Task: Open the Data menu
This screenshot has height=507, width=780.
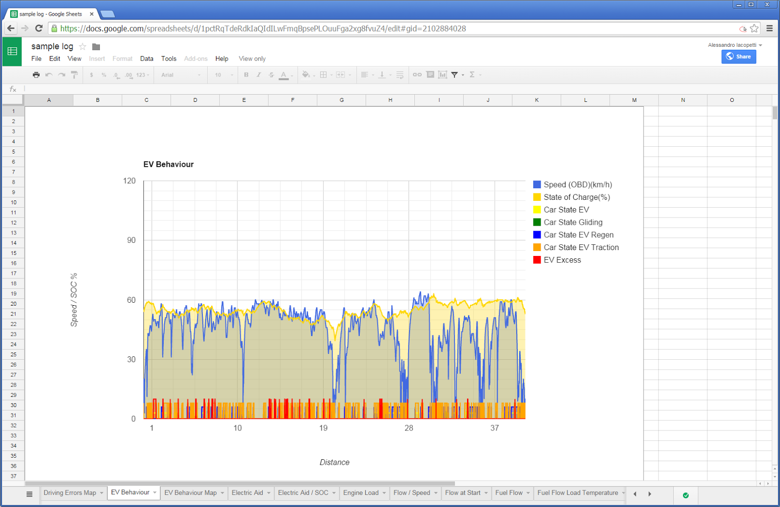Action: (146, 58)
